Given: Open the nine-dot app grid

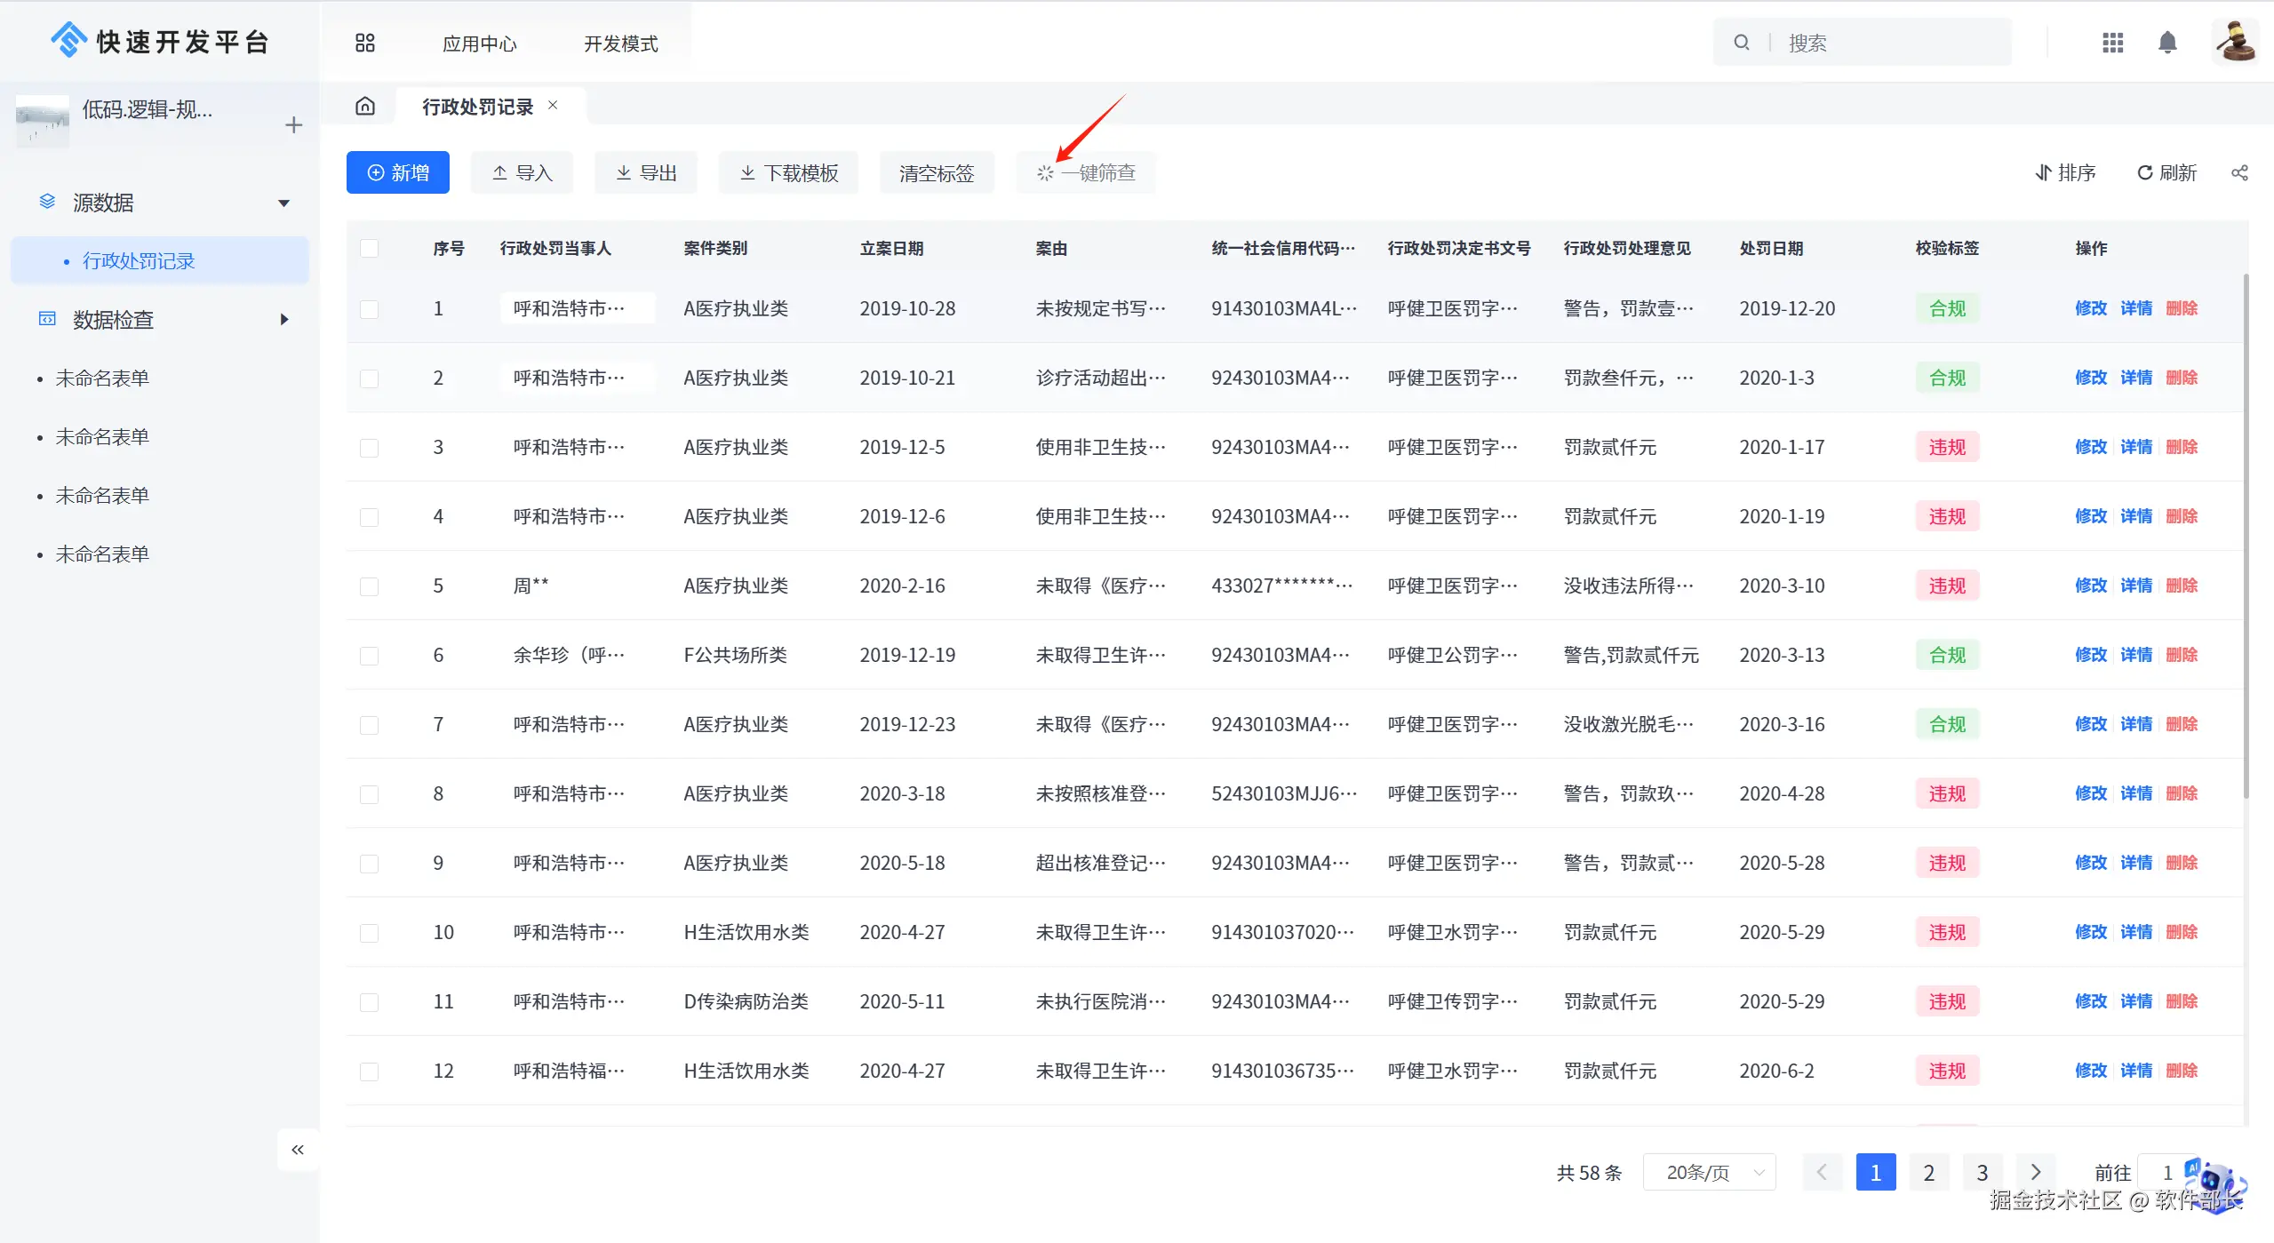Looking at the screenshot, I should pos(2112,43).
